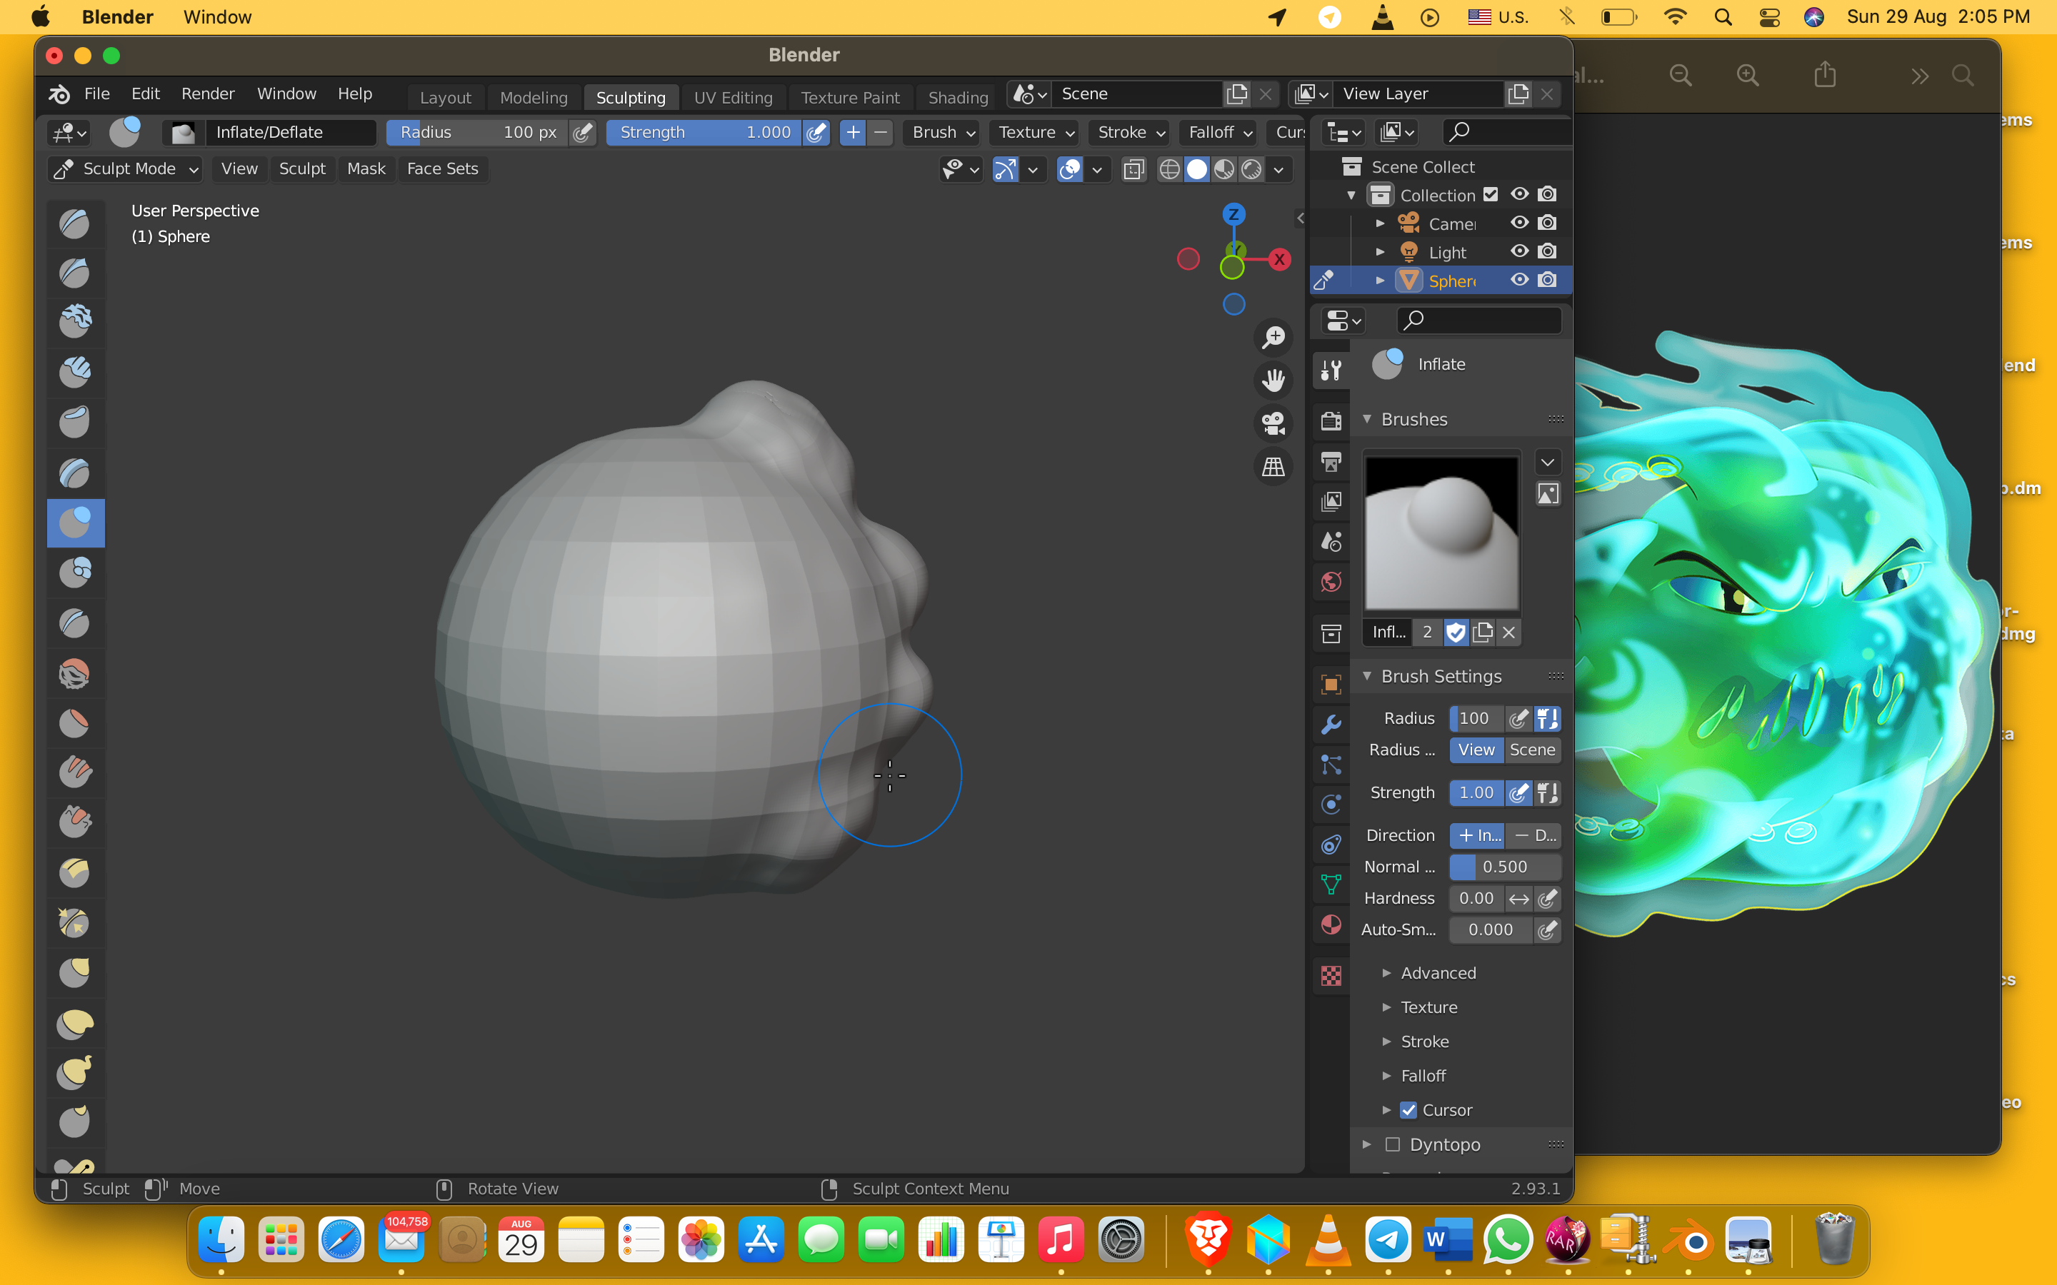Duplicate the Inflate brush datablock
This screenshot has width=2057, height=1285.
click(1483, 632)
